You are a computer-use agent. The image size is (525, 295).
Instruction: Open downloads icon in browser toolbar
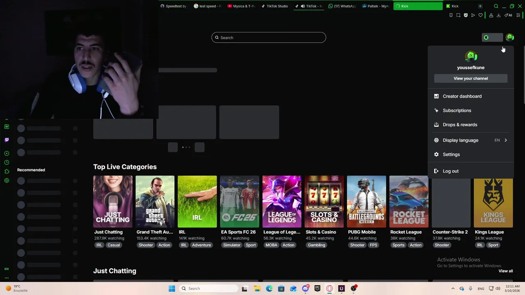tap(498, 15)
